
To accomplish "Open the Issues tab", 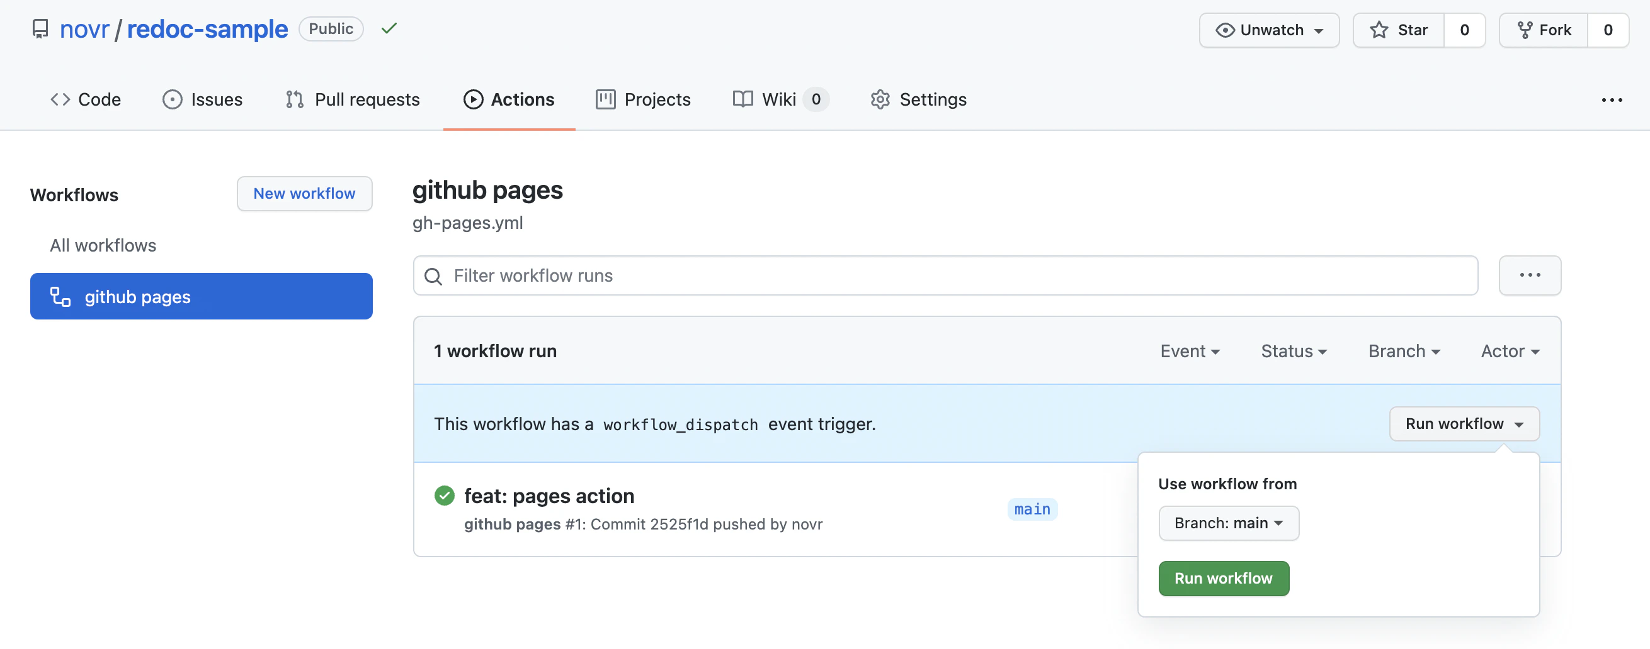I will point(202,100).
